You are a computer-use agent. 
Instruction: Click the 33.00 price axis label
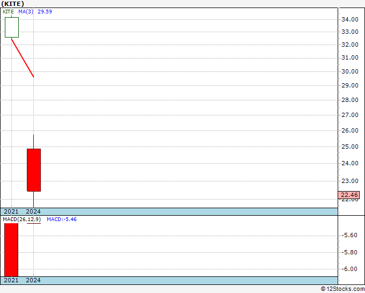tap(349, 32)
